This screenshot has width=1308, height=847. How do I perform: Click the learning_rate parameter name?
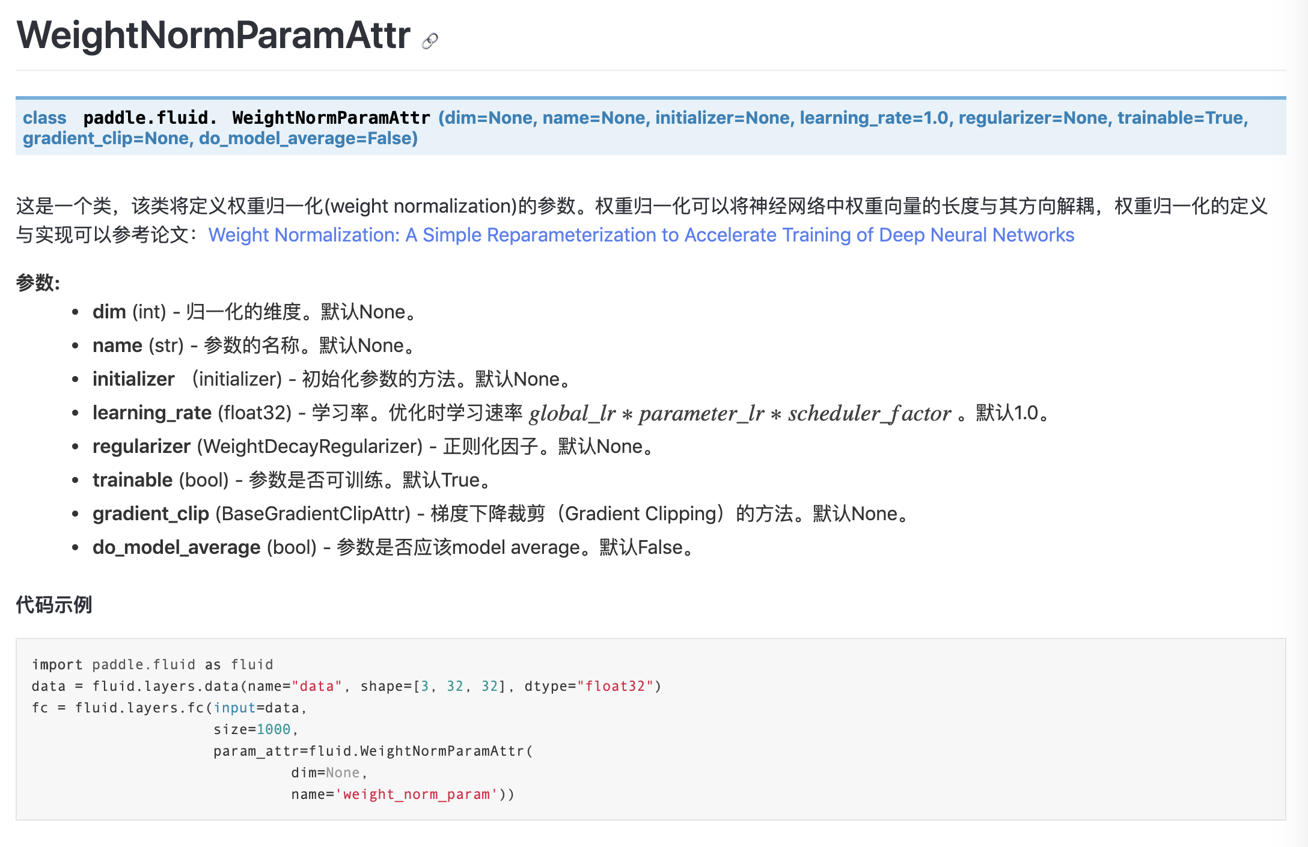151,413
